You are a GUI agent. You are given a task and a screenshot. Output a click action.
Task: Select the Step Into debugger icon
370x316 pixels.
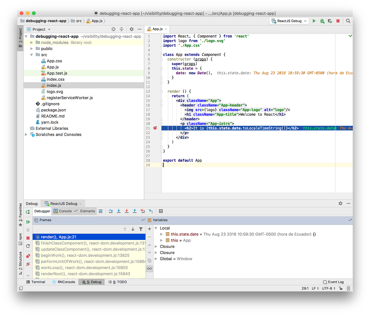(119, 211)
